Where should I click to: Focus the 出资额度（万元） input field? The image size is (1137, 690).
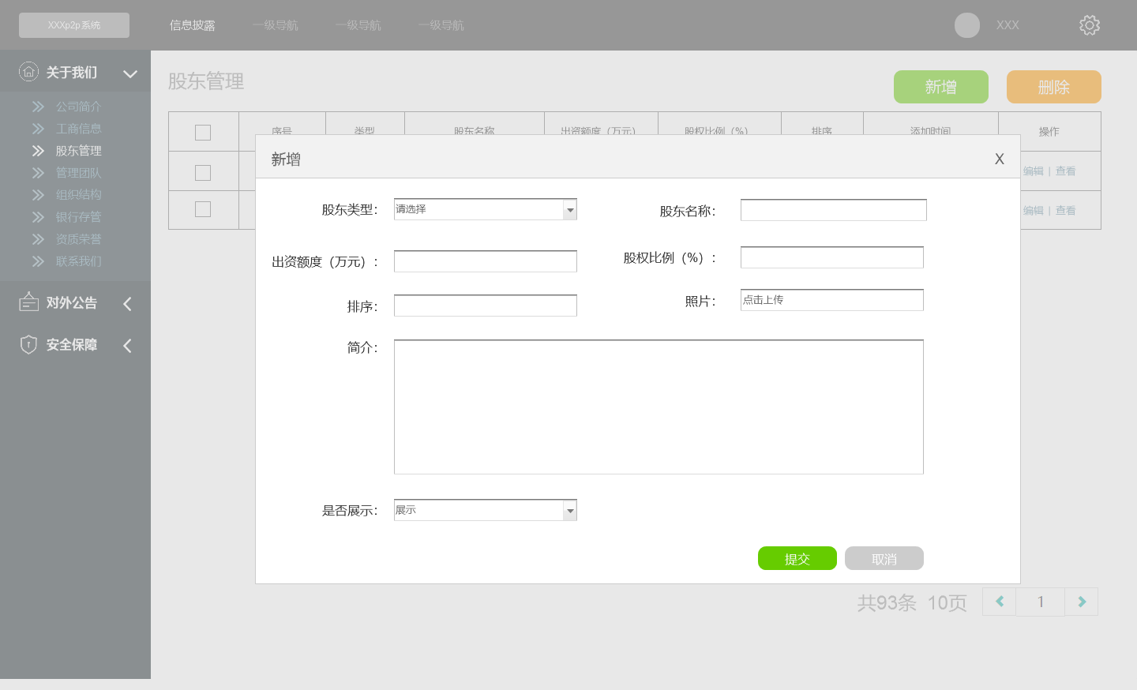click(486, 261)
